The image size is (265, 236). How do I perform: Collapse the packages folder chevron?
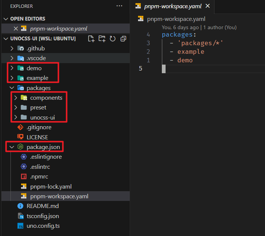[12, 88]
